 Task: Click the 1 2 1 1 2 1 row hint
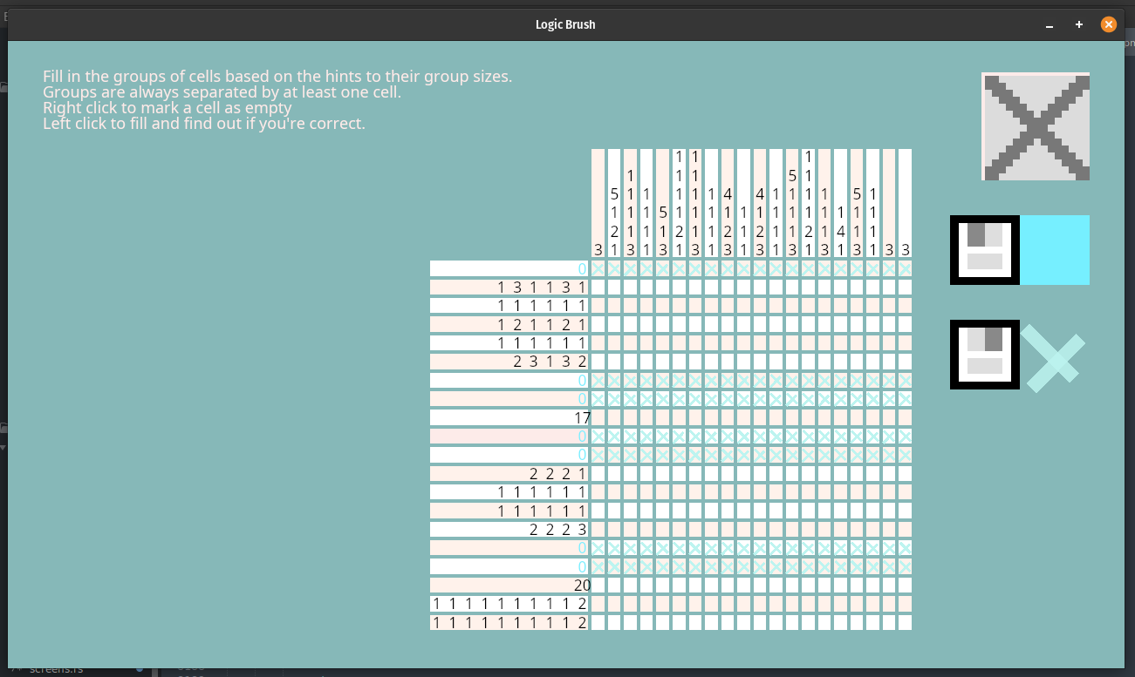[541, 324]
